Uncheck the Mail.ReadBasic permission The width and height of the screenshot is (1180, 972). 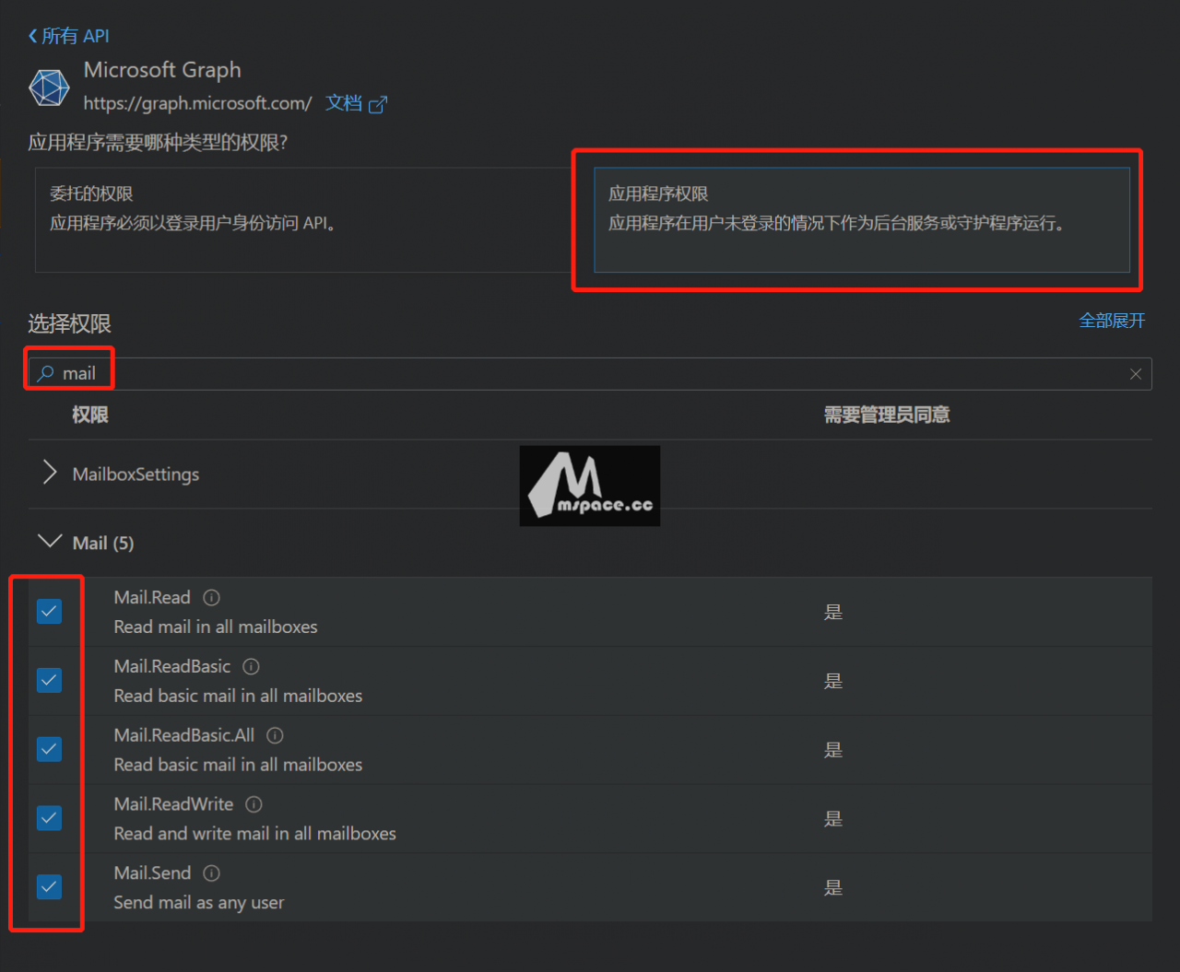pyautogui.click(x=49, y=680)
